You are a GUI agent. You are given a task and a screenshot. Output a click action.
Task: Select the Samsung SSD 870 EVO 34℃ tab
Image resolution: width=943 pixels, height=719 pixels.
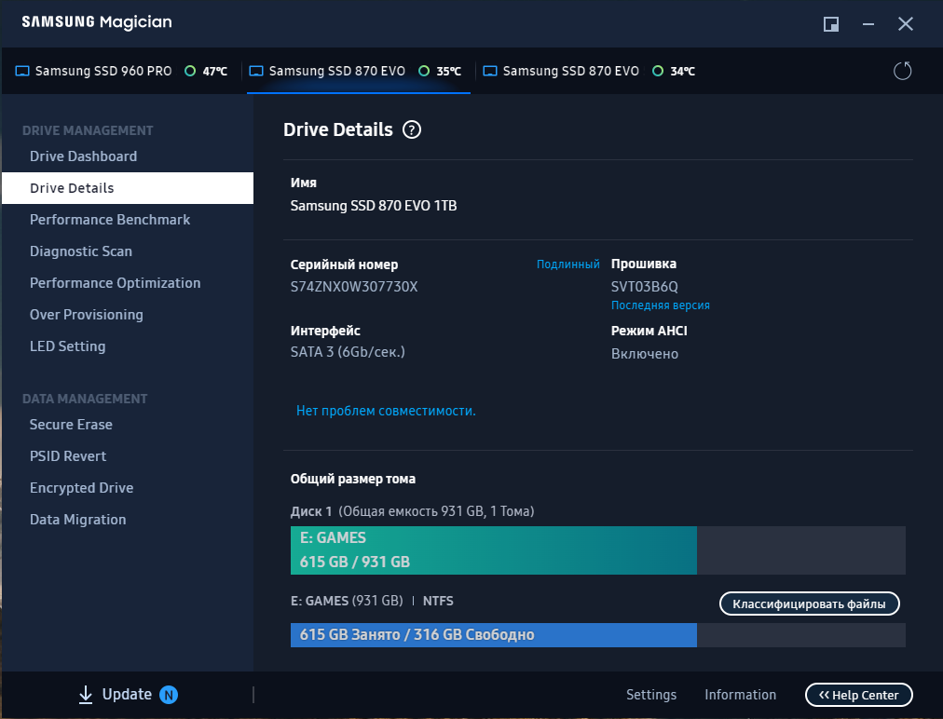(589, 71)
